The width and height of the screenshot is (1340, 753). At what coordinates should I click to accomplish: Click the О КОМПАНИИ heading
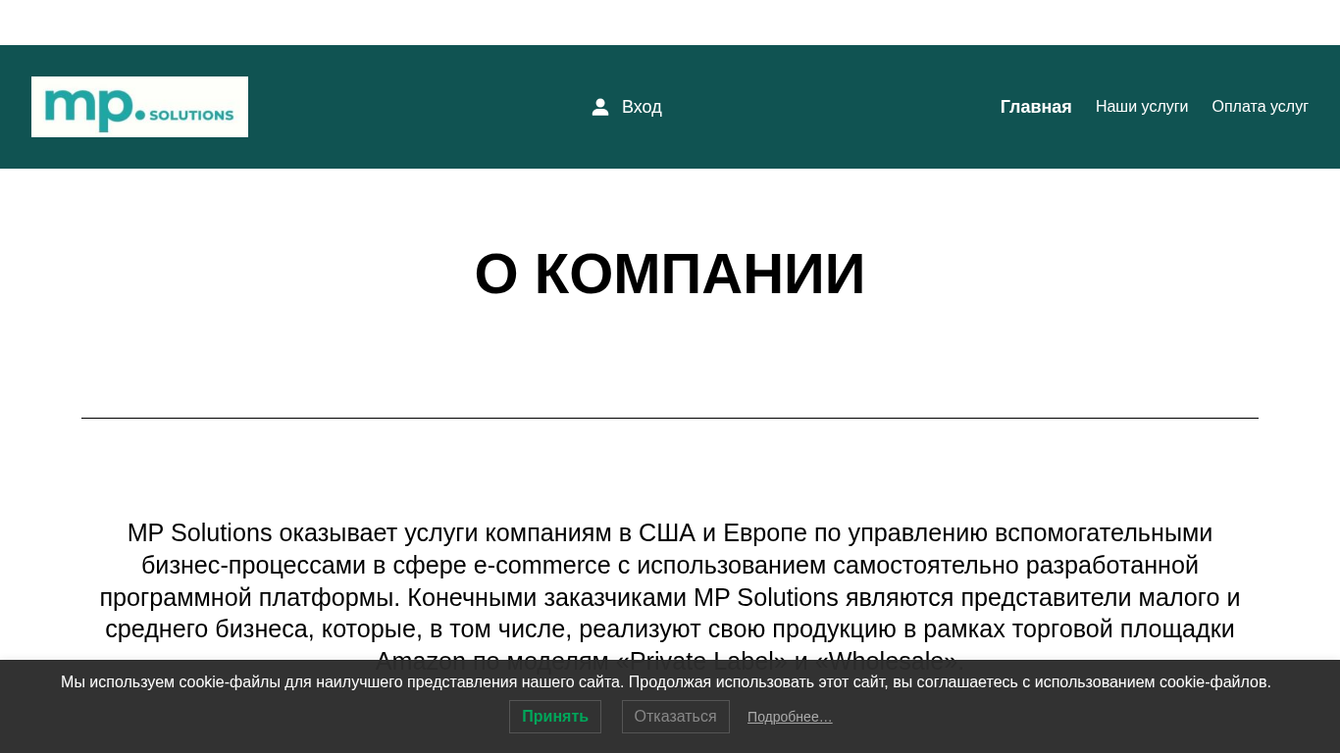point(670,274)
